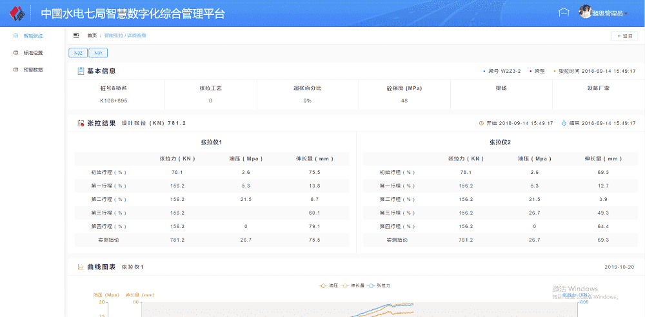Open the 超级管理员 user dropdown

click(610, 14)
